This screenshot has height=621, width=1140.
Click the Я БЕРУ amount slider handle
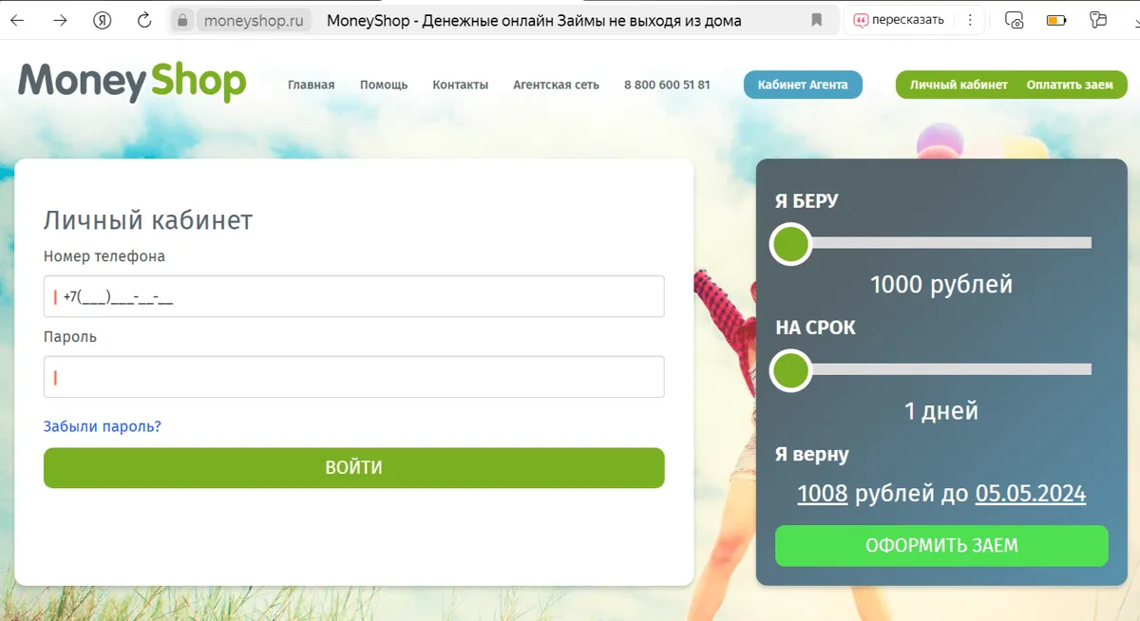[790, 244]
